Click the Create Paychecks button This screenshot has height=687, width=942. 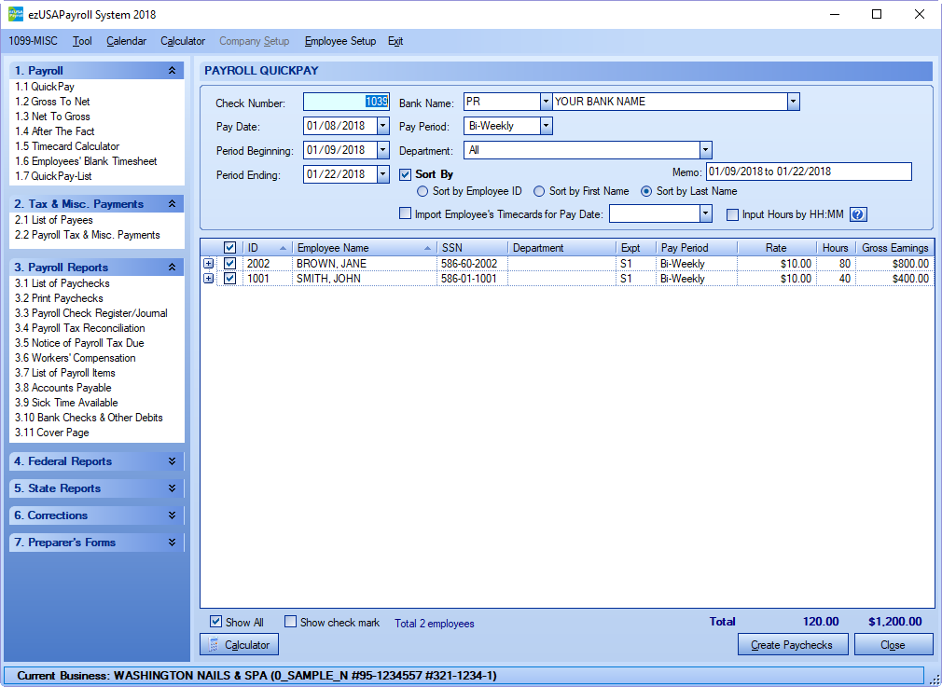[x=792, y=645]
